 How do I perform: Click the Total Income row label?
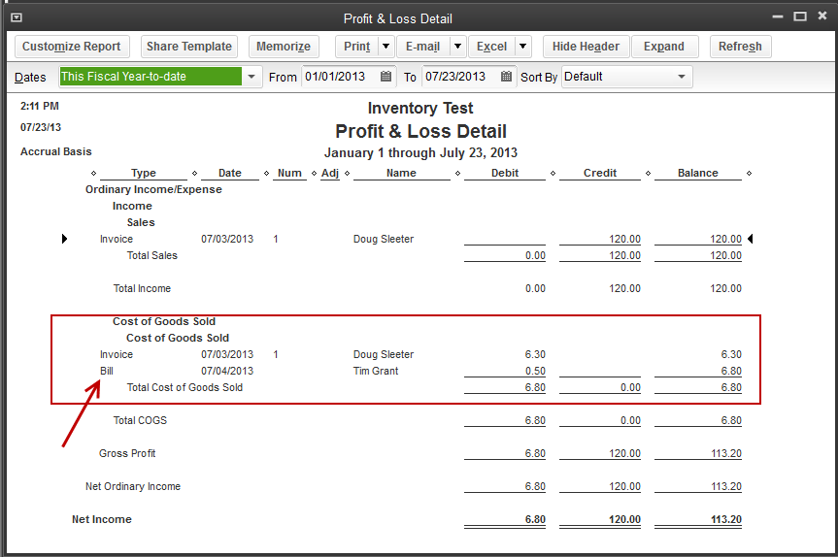pyautogui.click(x=142, y=288)
